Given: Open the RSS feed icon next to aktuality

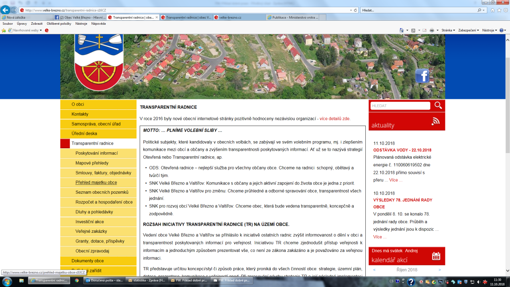Looking at the screenshot, I should coord(435,122).
